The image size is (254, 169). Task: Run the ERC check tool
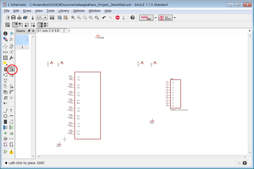pos(5,152)
